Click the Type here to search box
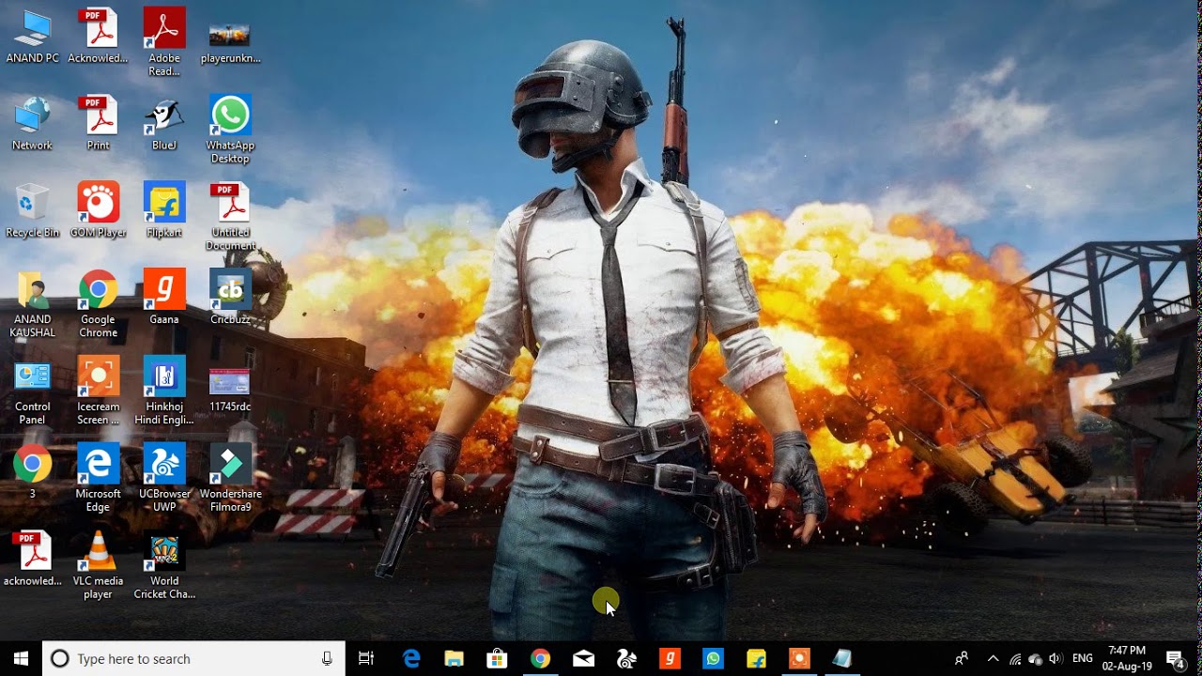 tap(193, 659)
